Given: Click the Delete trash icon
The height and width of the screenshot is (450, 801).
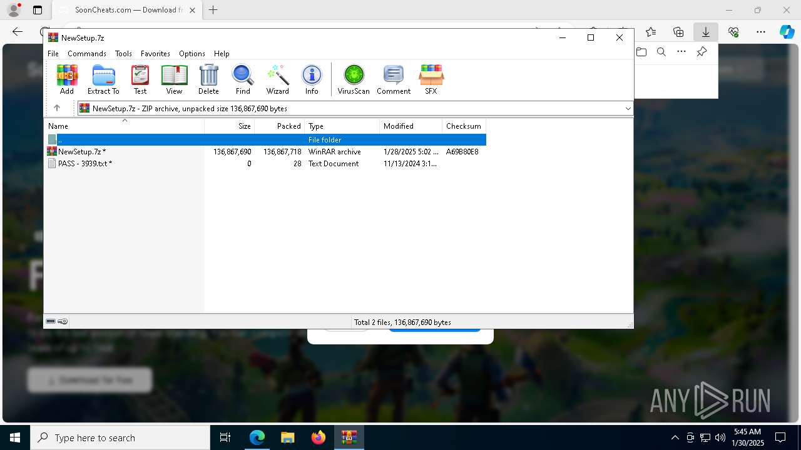Looking at the screenshot, I should 208,79.
